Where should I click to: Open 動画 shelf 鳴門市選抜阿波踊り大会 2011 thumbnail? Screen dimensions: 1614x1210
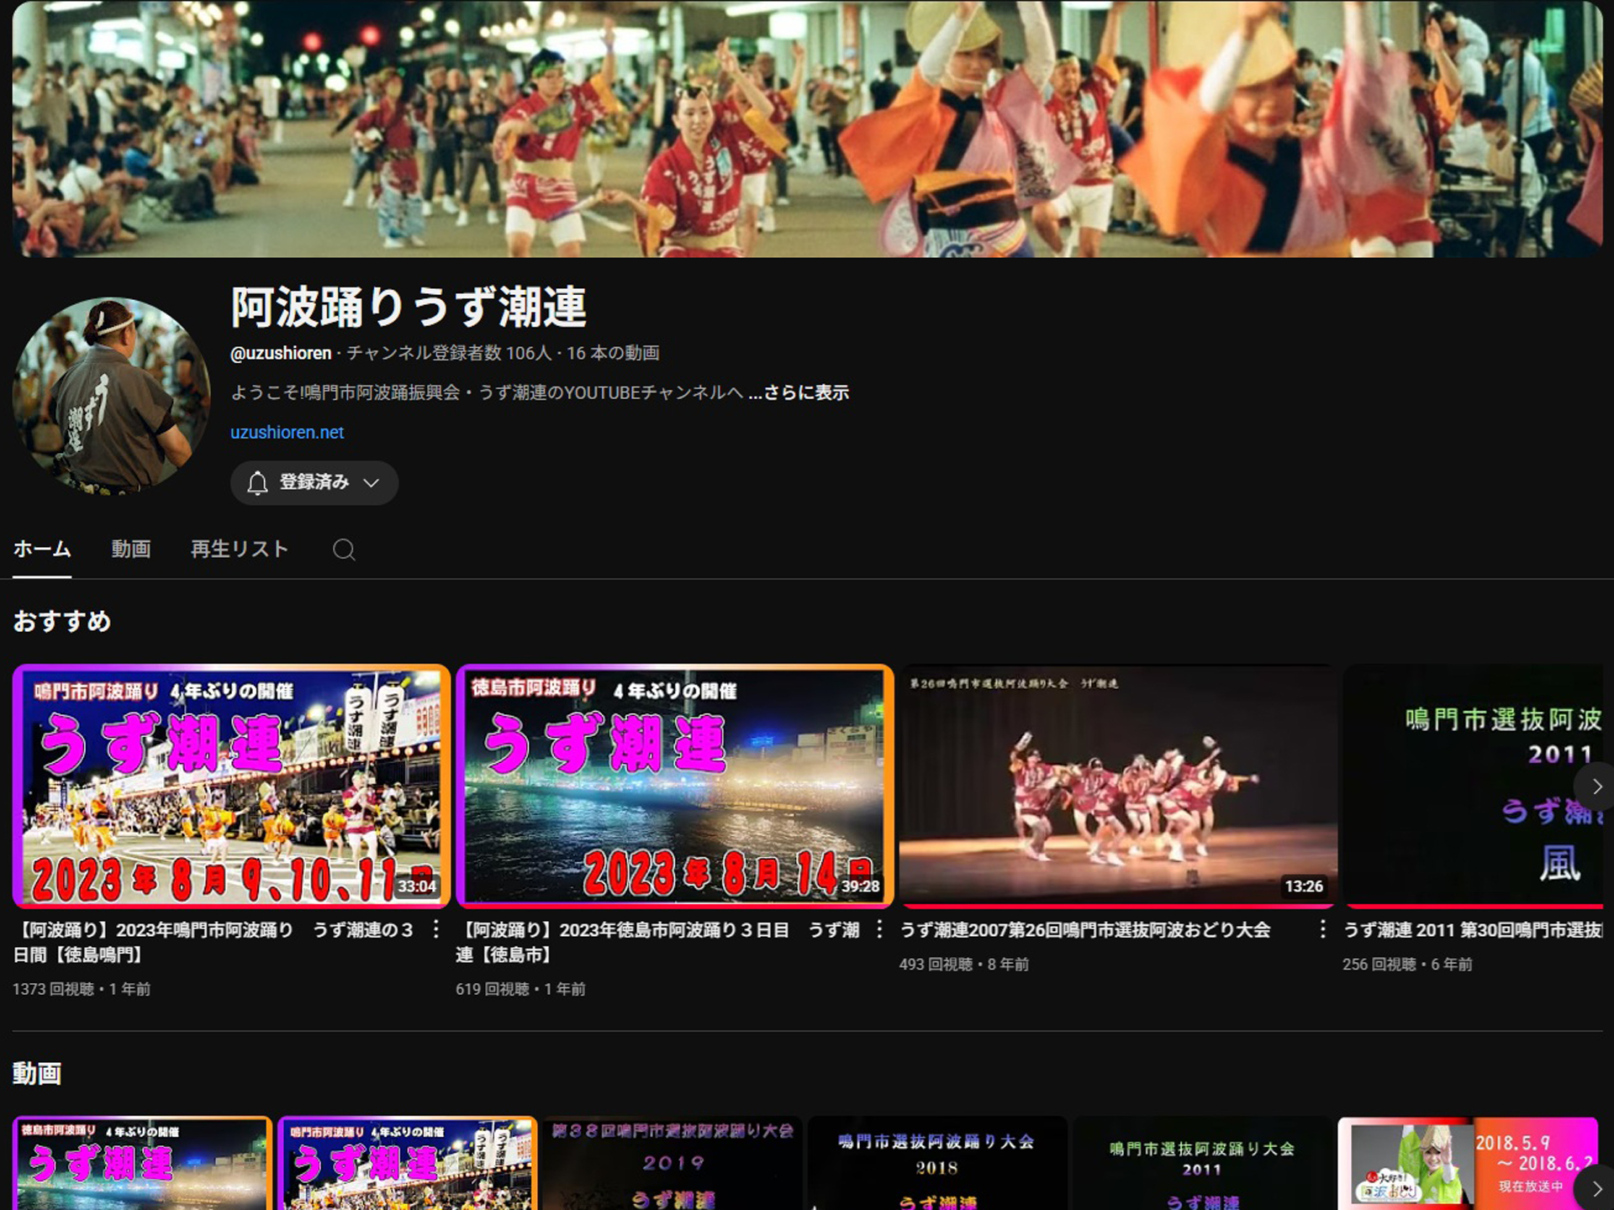1202,1163
